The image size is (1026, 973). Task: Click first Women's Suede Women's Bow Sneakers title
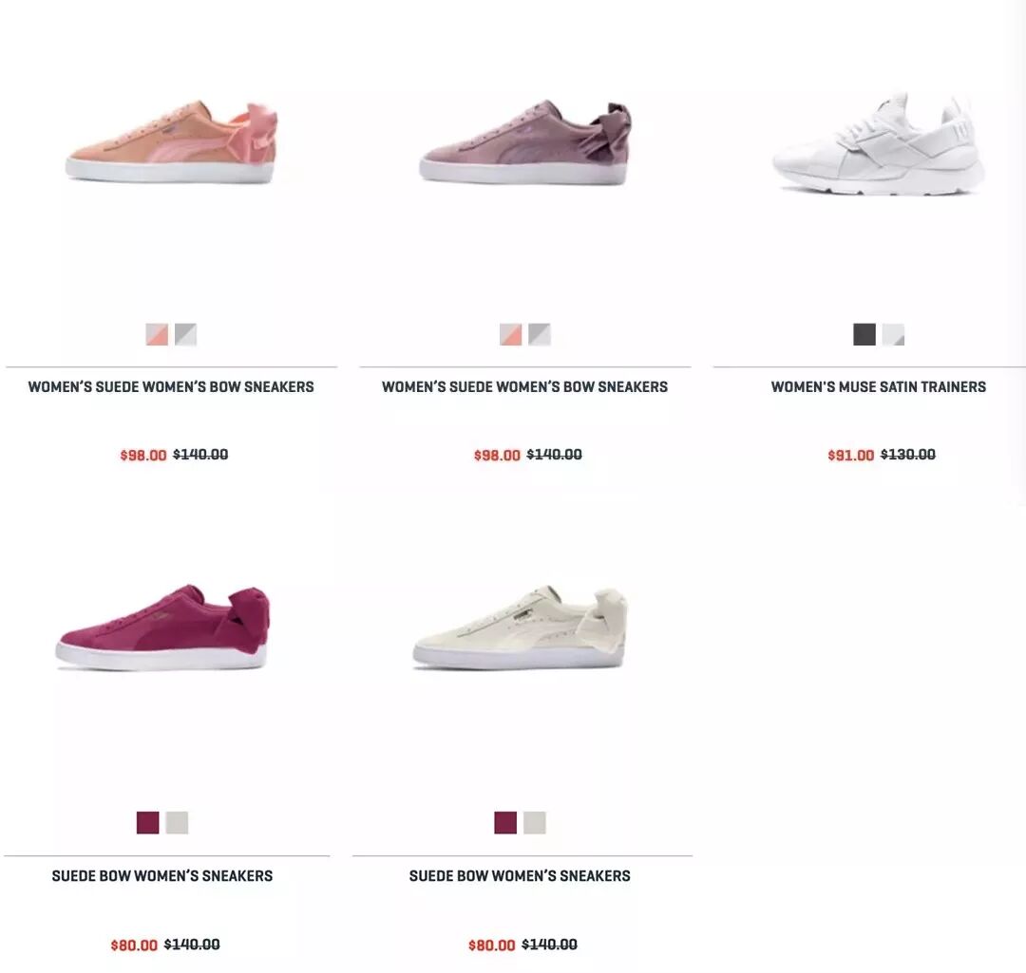171,387
